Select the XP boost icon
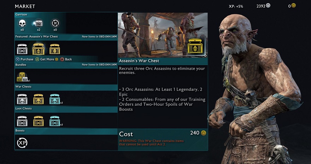311x164 pixels. click(x=22, y=143)
